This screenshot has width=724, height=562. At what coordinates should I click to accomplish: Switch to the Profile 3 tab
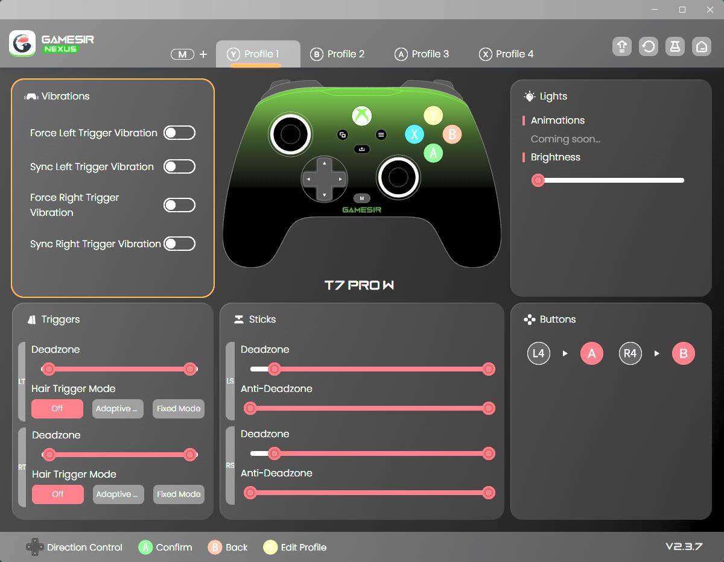point(422,54)
